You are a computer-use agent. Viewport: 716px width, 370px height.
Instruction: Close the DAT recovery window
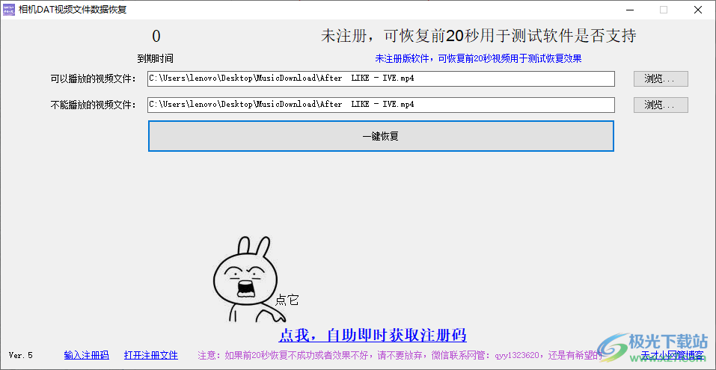698,10
